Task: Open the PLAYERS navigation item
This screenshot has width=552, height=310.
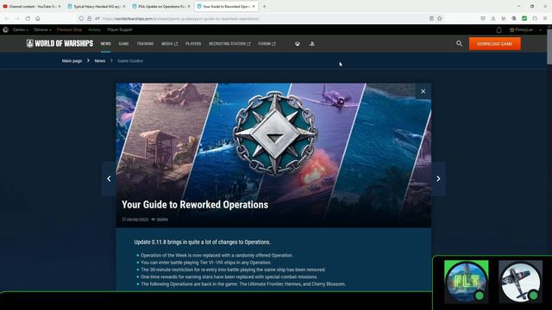Action: pos(193,44)
